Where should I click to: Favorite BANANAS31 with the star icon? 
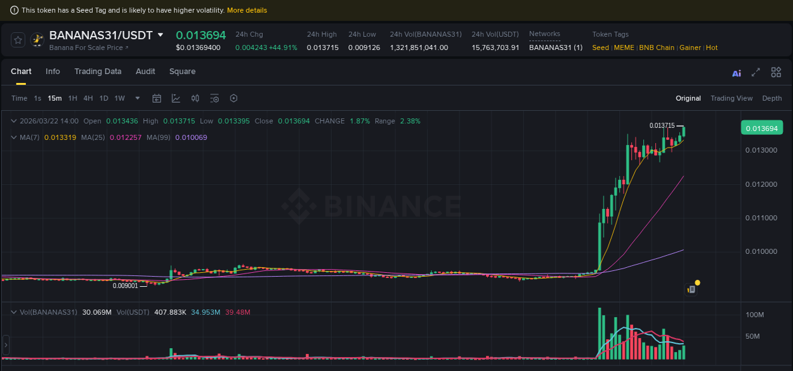pos(18,39)
